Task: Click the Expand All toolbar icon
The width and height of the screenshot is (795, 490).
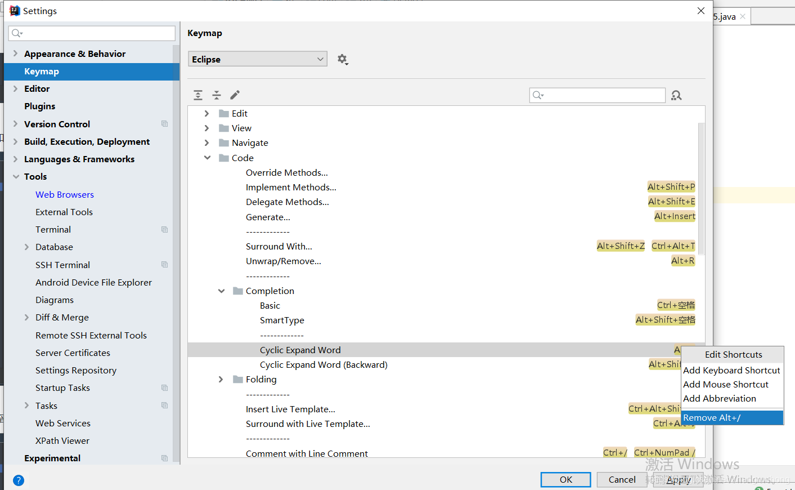Action: [198, 95]
